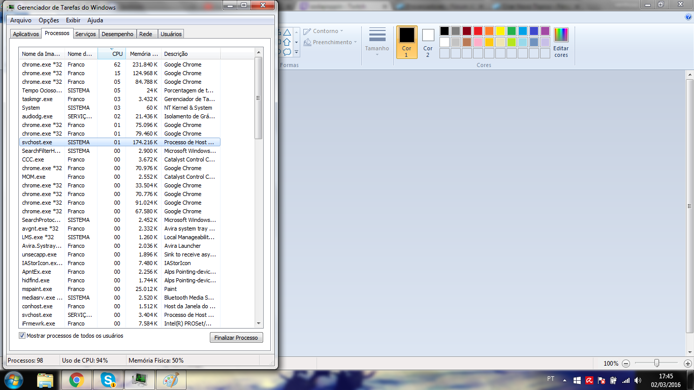
Task: Pick the pink color swatch
Action: [478, 42]
